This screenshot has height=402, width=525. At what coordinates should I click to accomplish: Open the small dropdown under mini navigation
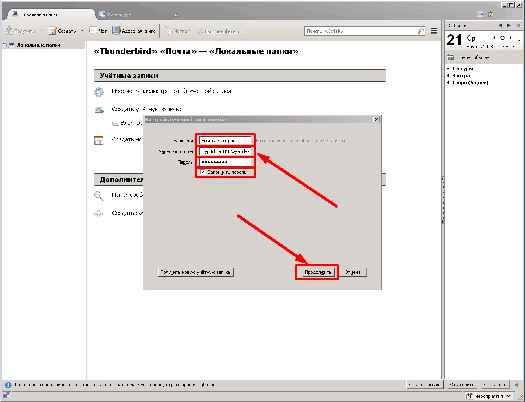(519, 41)
